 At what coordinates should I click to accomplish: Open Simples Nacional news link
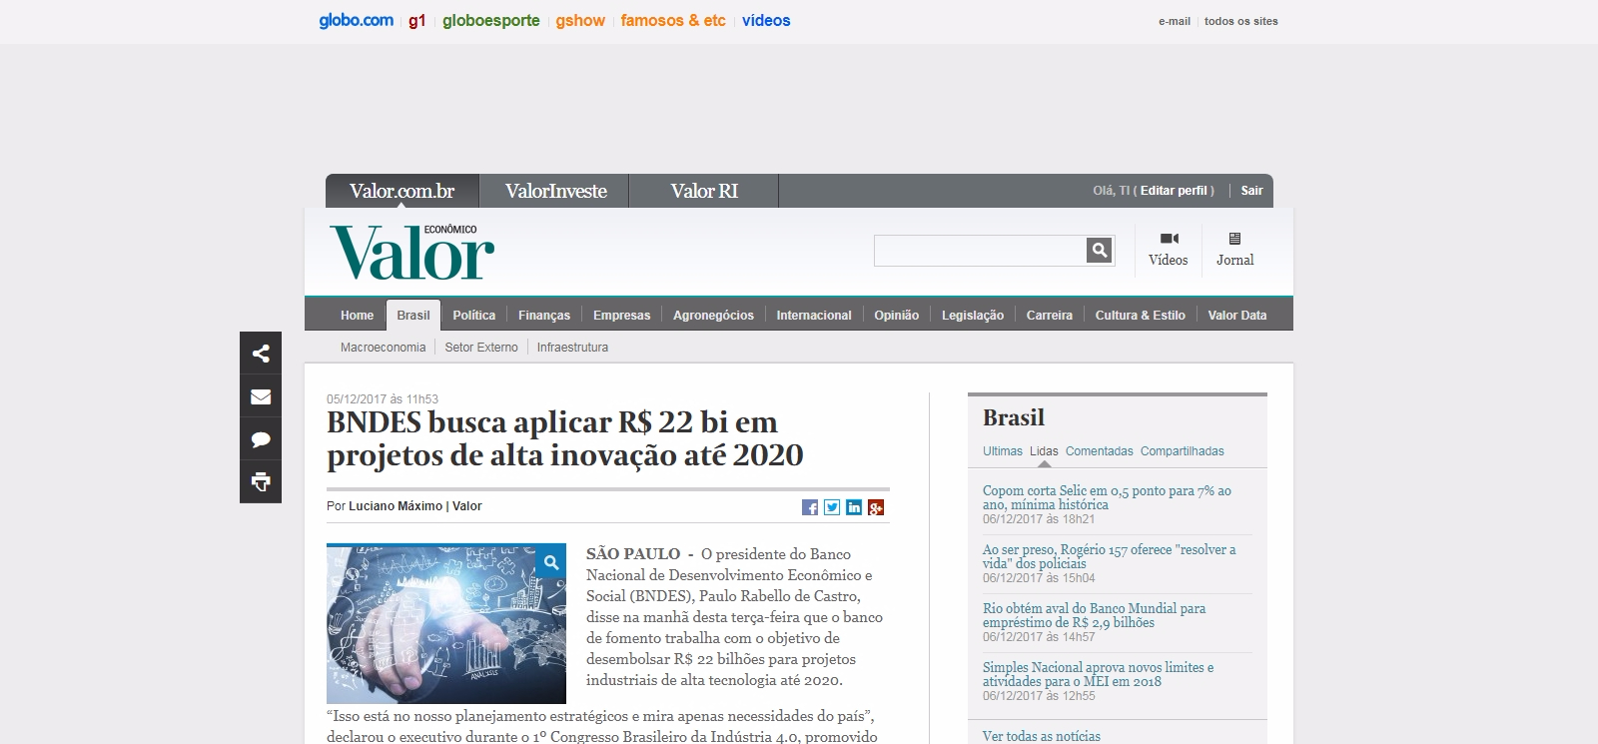click(1099, 674)
